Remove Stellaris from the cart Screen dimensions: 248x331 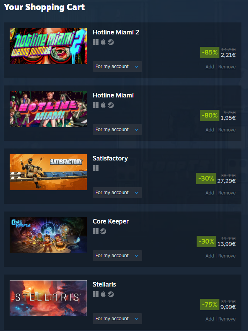pos(227,319)
